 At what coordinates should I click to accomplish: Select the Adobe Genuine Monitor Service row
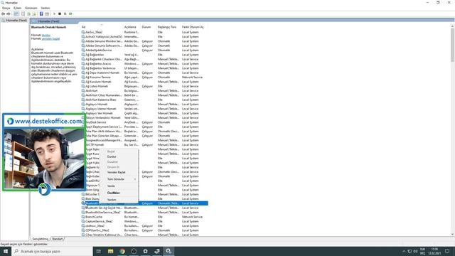[144, 41]
